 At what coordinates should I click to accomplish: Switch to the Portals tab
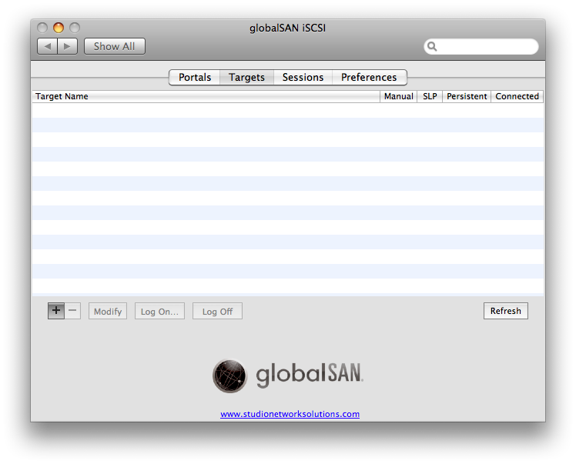(x=195, y=78)
